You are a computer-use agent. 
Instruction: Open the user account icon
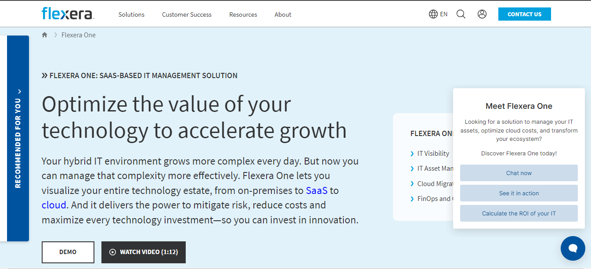(482, 14)
